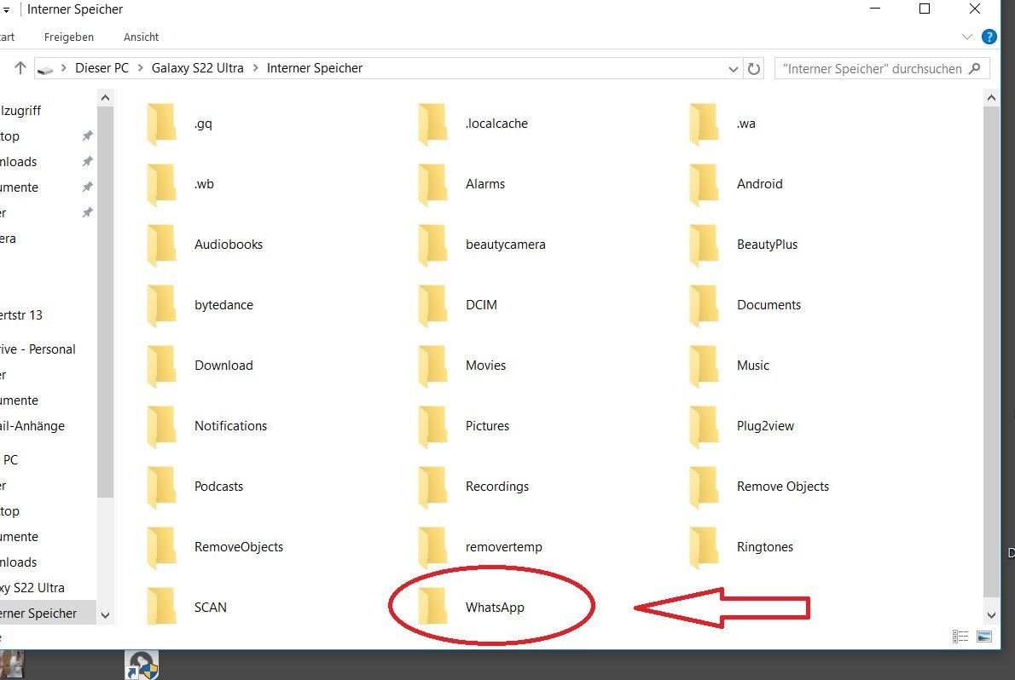Open the Ansicht ribbon tab

coord(141,37)
